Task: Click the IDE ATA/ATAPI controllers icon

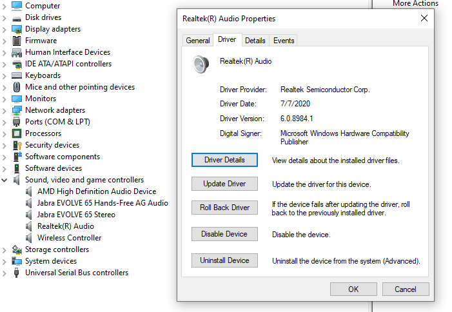Action: (x=17, y=64)
